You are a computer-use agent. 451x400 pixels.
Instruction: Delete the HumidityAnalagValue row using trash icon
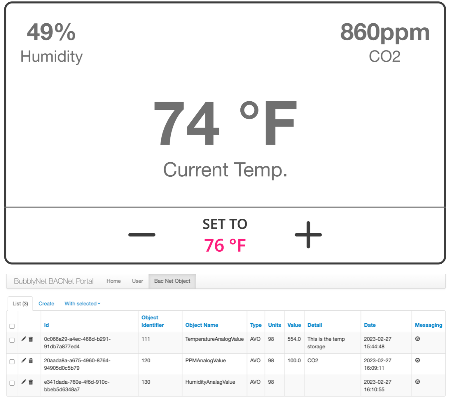[31, 382]
